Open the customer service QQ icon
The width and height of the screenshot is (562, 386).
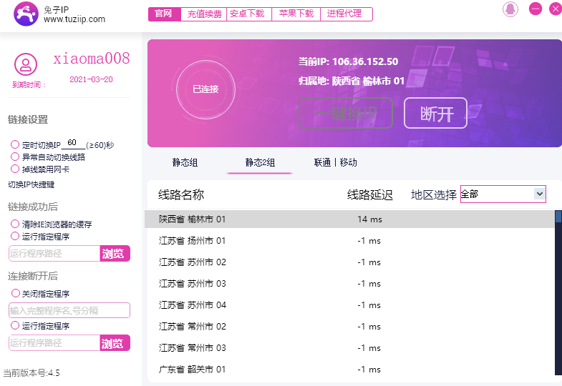click(x=510, y=9)
